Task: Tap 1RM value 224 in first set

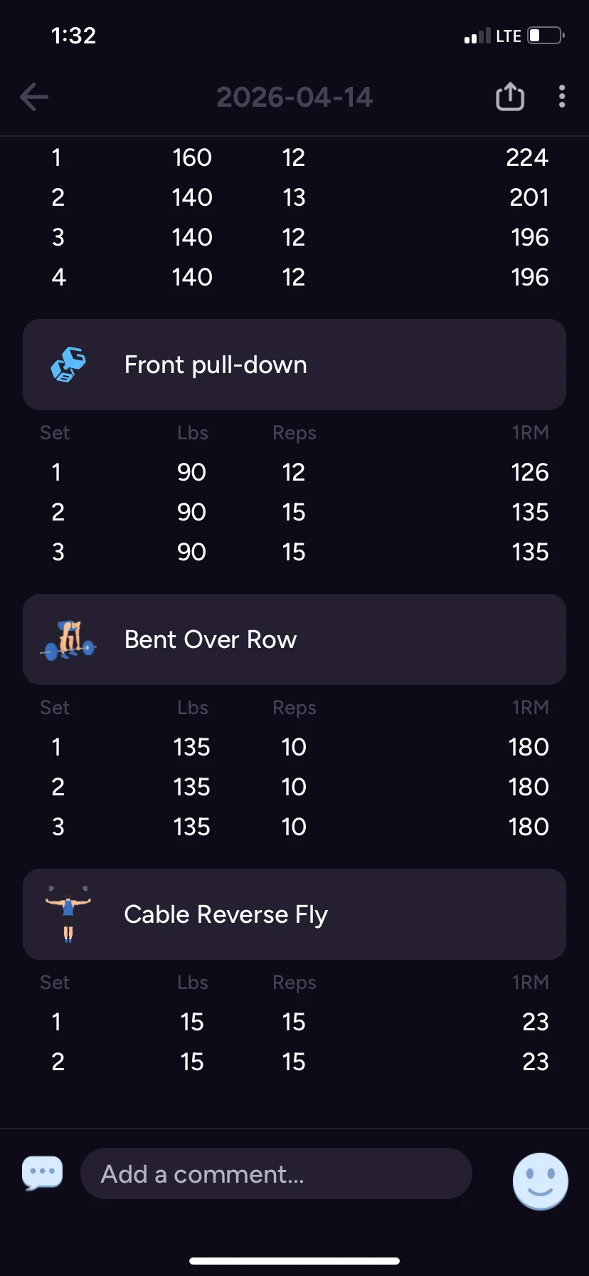Action: click(527, 157)
